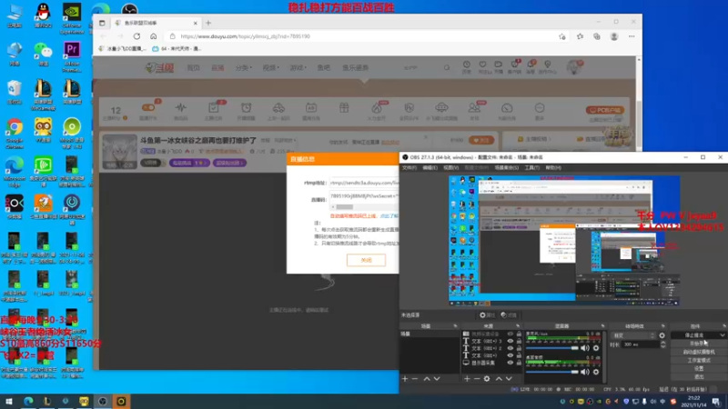Viewport: 728px width, 409px height.
Task: Open Windows Start menu on taskbar
Action: click(9, 401)
